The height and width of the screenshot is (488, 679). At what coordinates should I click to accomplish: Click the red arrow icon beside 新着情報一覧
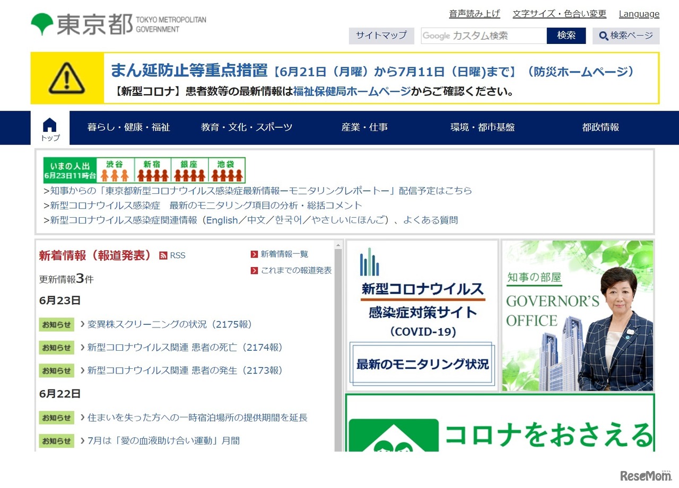[x=254, y=254]
